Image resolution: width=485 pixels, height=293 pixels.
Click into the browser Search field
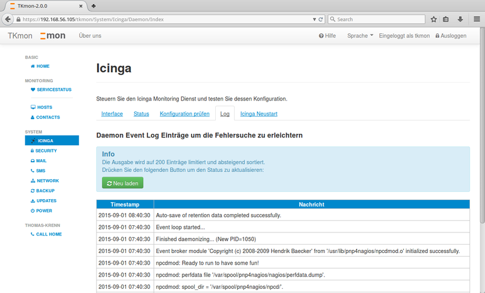(x=376, y=19)
